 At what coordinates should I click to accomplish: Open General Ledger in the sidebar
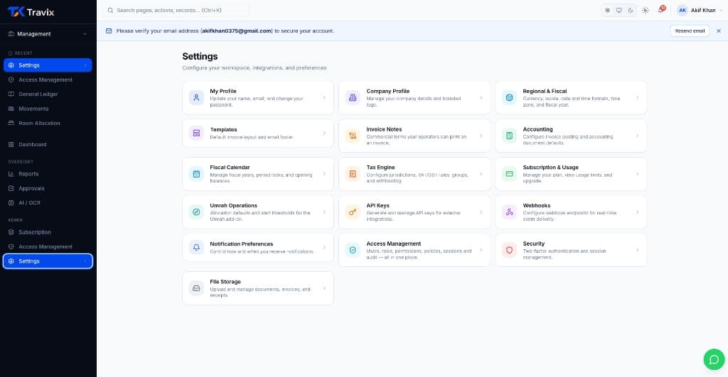(48, 94)
